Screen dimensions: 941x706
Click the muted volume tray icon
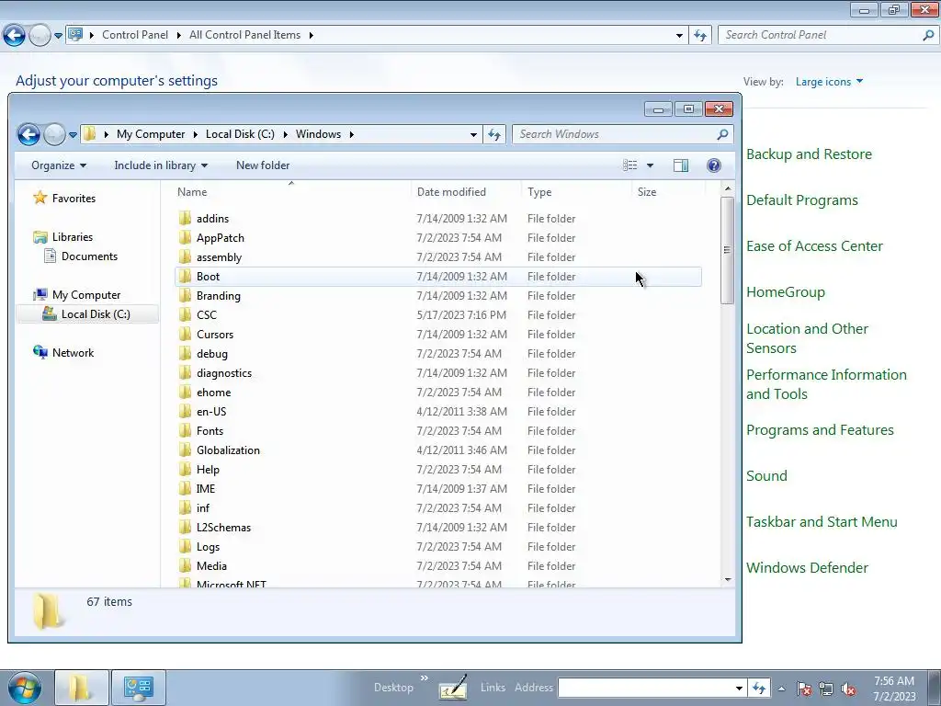[848, 689]
